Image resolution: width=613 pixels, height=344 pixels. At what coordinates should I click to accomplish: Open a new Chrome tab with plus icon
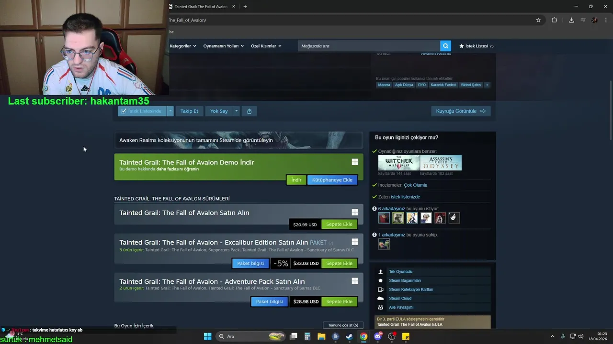[245, 7]
